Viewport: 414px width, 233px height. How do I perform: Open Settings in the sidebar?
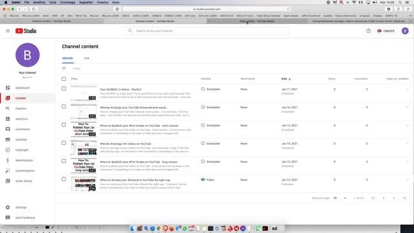pos(27,207)
